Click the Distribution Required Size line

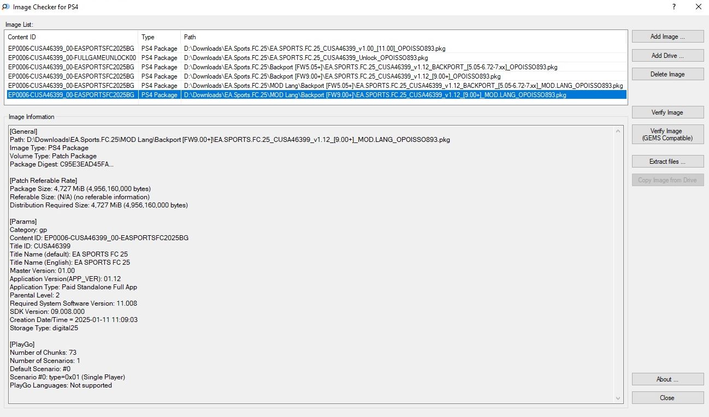tap(99, 205)
